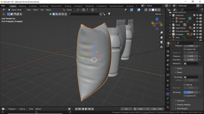This screenshot has height=114, width=204.
Task: Expand the Chips collection tree
Action: tap(170, 25)
